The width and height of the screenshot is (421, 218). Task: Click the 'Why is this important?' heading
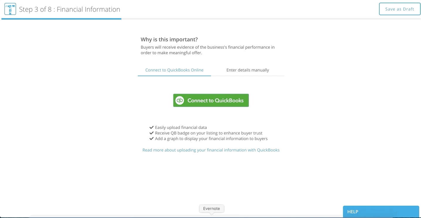(169, 40)
